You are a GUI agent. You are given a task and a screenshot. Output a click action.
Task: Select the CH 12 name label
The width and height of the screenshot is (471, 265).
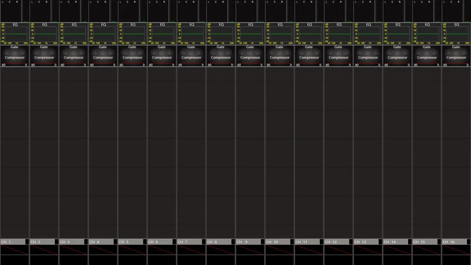tap(336, 242)
